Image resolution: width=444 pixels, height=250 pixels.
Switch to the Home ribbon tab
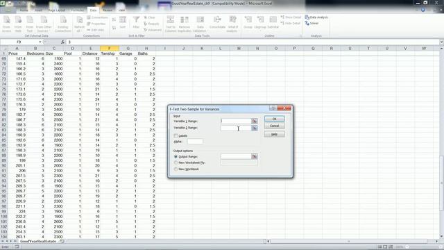24,10
